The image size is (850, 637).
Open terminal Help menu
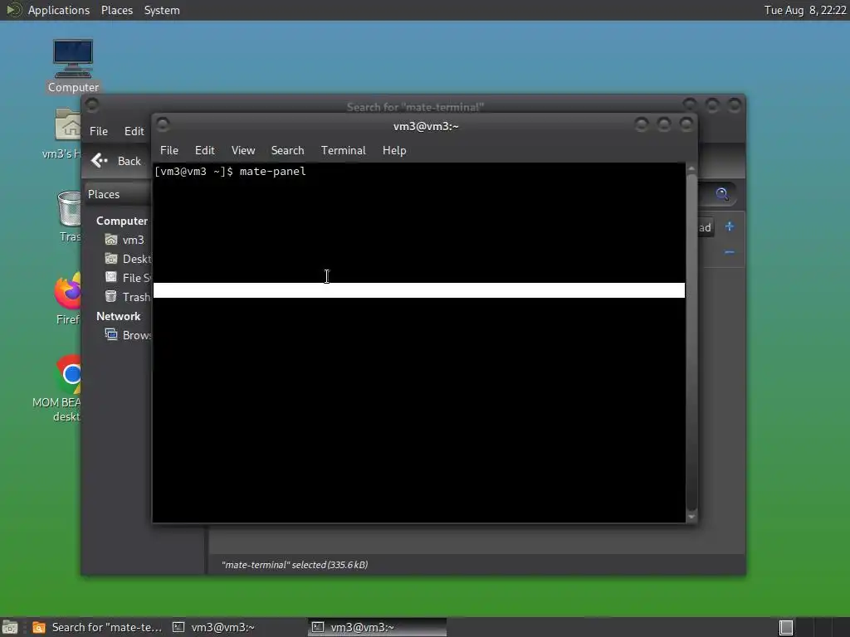click(x=394, y=151)
